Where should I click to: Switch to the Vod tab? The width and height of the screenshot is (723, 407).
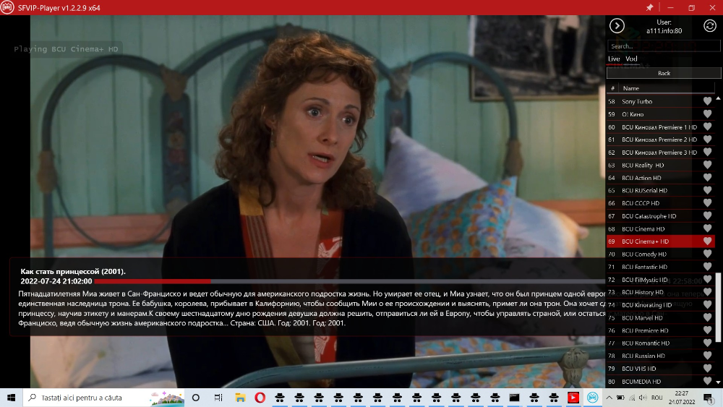[631, 59]
